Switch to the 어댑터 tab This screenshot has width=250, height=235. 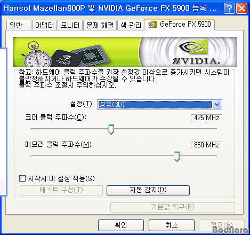pos(44,25)
